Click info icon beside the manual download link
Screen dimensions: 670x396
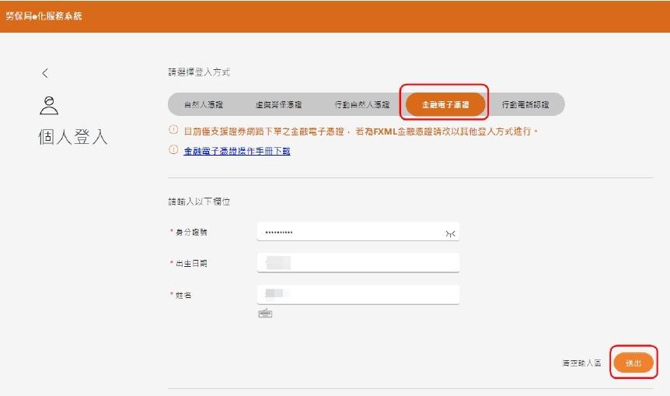coord(173,149)
